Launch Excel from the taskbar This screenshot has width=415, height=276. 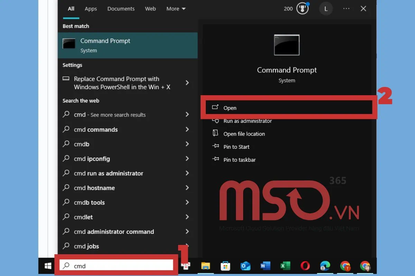[285, 266]
